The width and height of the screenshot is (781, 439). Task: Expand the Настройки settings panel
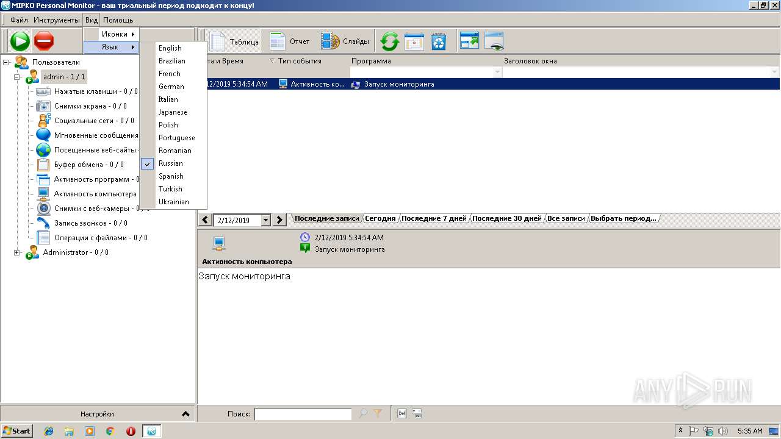(98, 414)
